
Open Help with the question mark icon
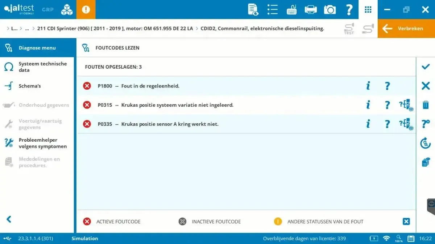[349, 10]
